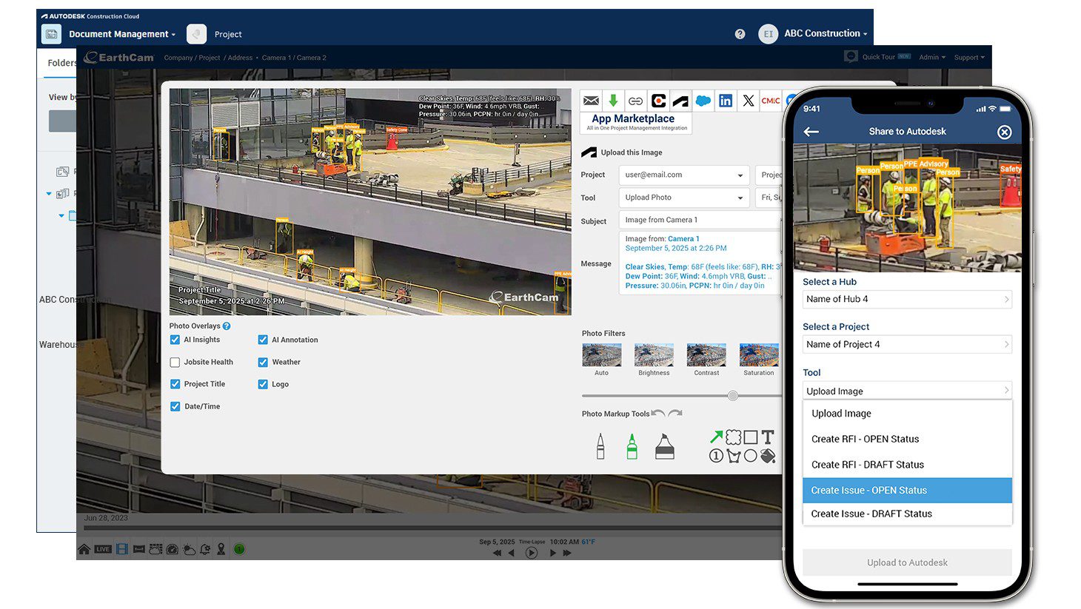Open the Tool dropdown showing Upload Photo
Viewport: 1081px width, 609px height.
pos(683,198)
